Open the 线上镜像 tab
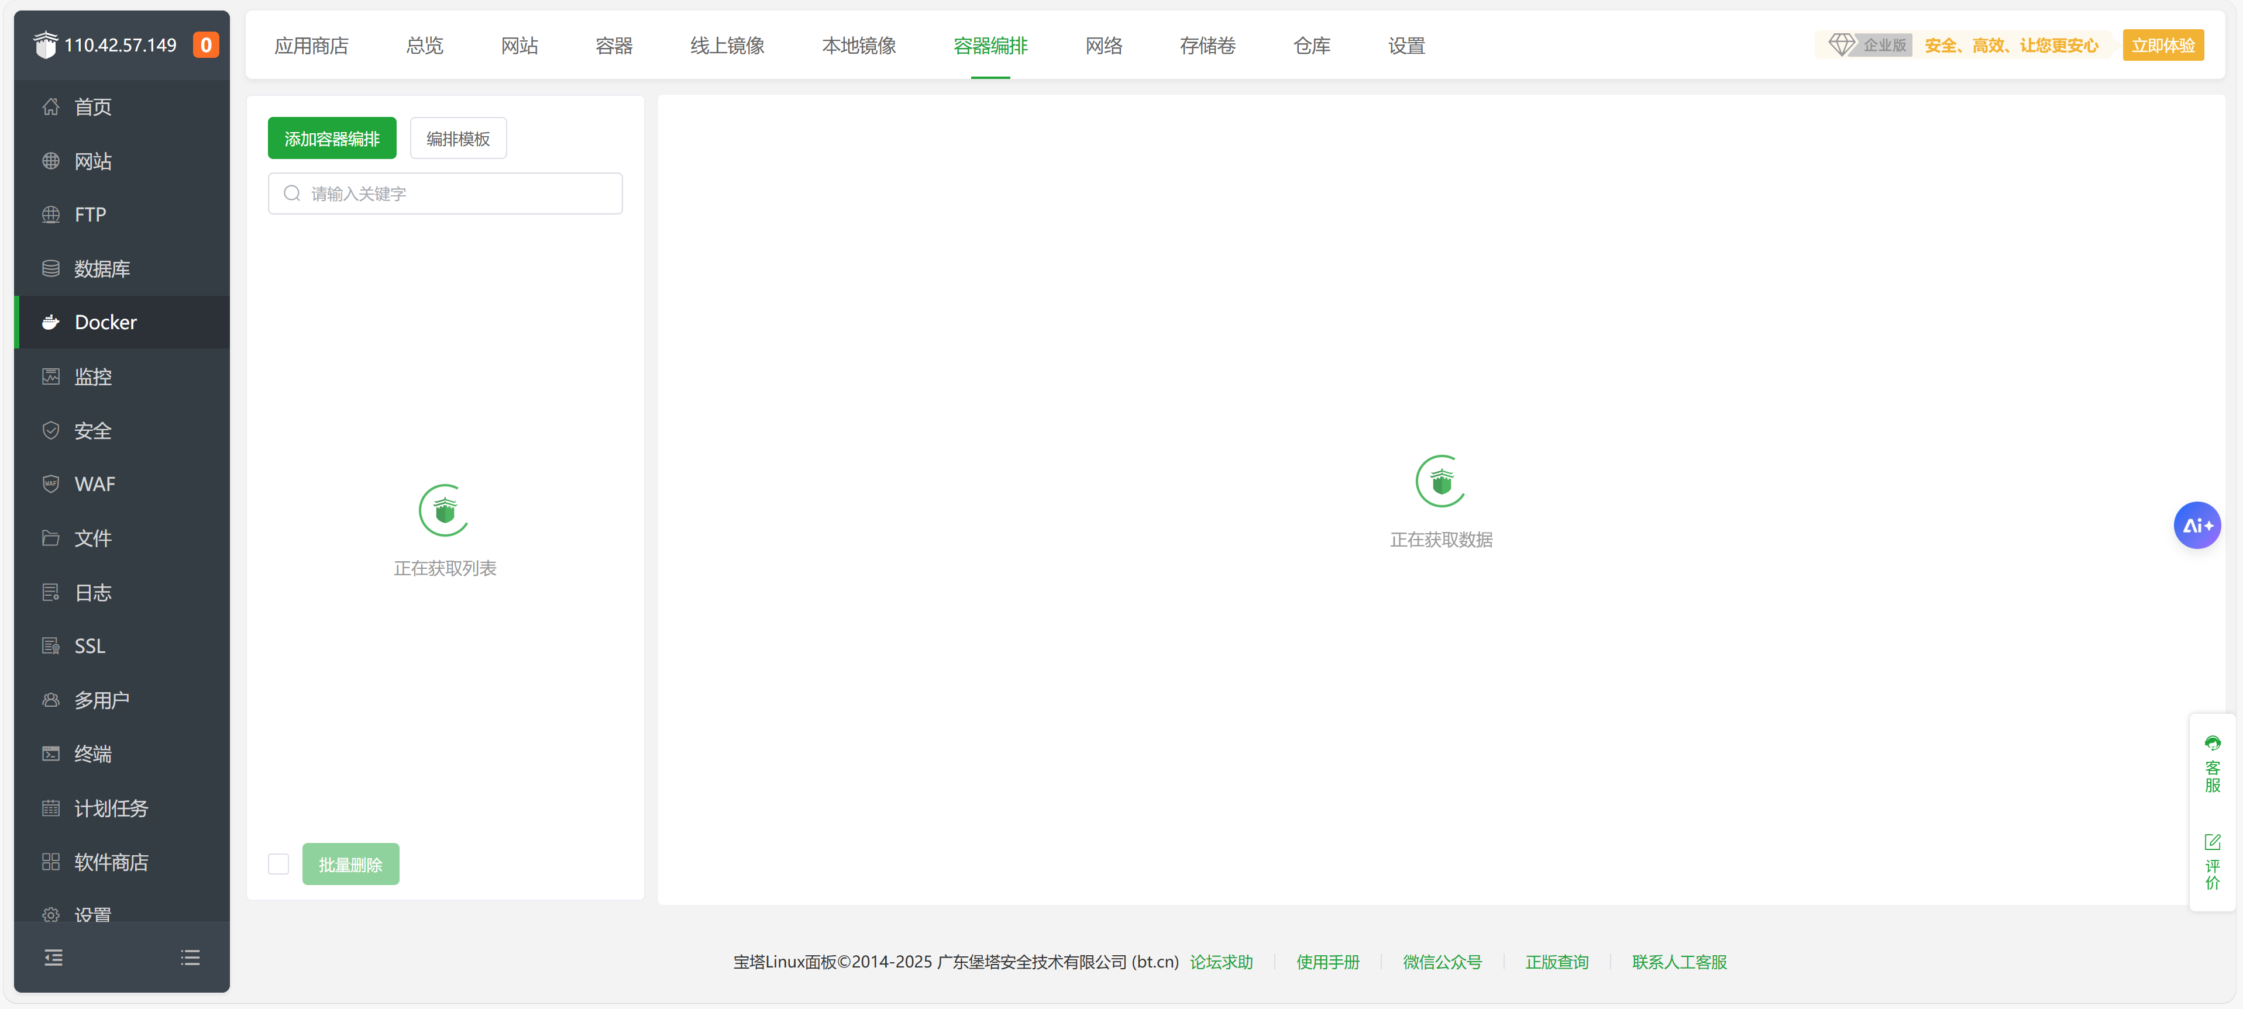 [x=727, y=45]
